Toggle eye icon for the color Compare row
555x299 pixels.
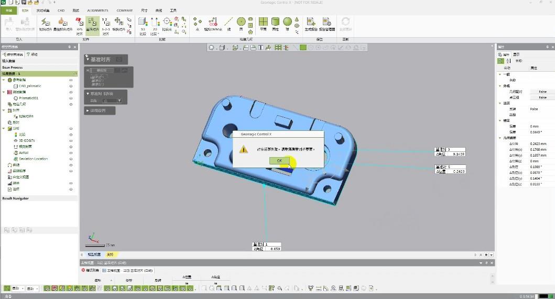(x=71, y=135)
